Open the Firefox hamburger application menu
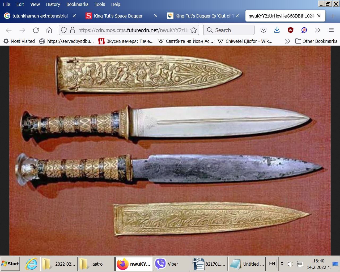This screenshot has width=340, height=272. [331, 30]
